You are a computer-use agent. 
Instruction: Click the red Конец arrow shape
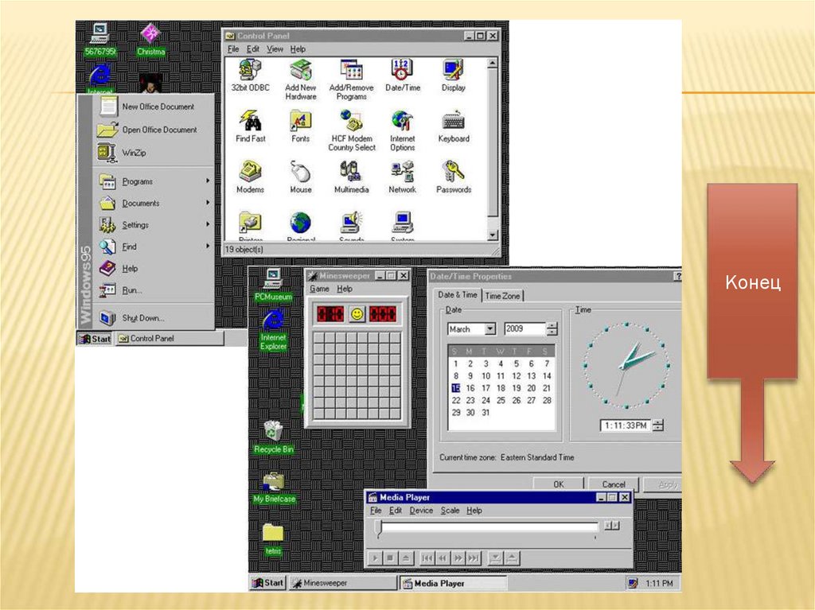pyautogui.click(x=752, y=332)
